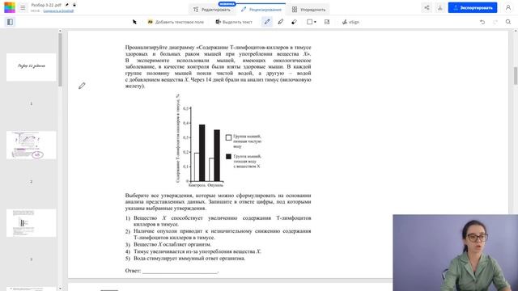Toggle the sidebar panel icon
518x291 pixels.
(10, 22)
